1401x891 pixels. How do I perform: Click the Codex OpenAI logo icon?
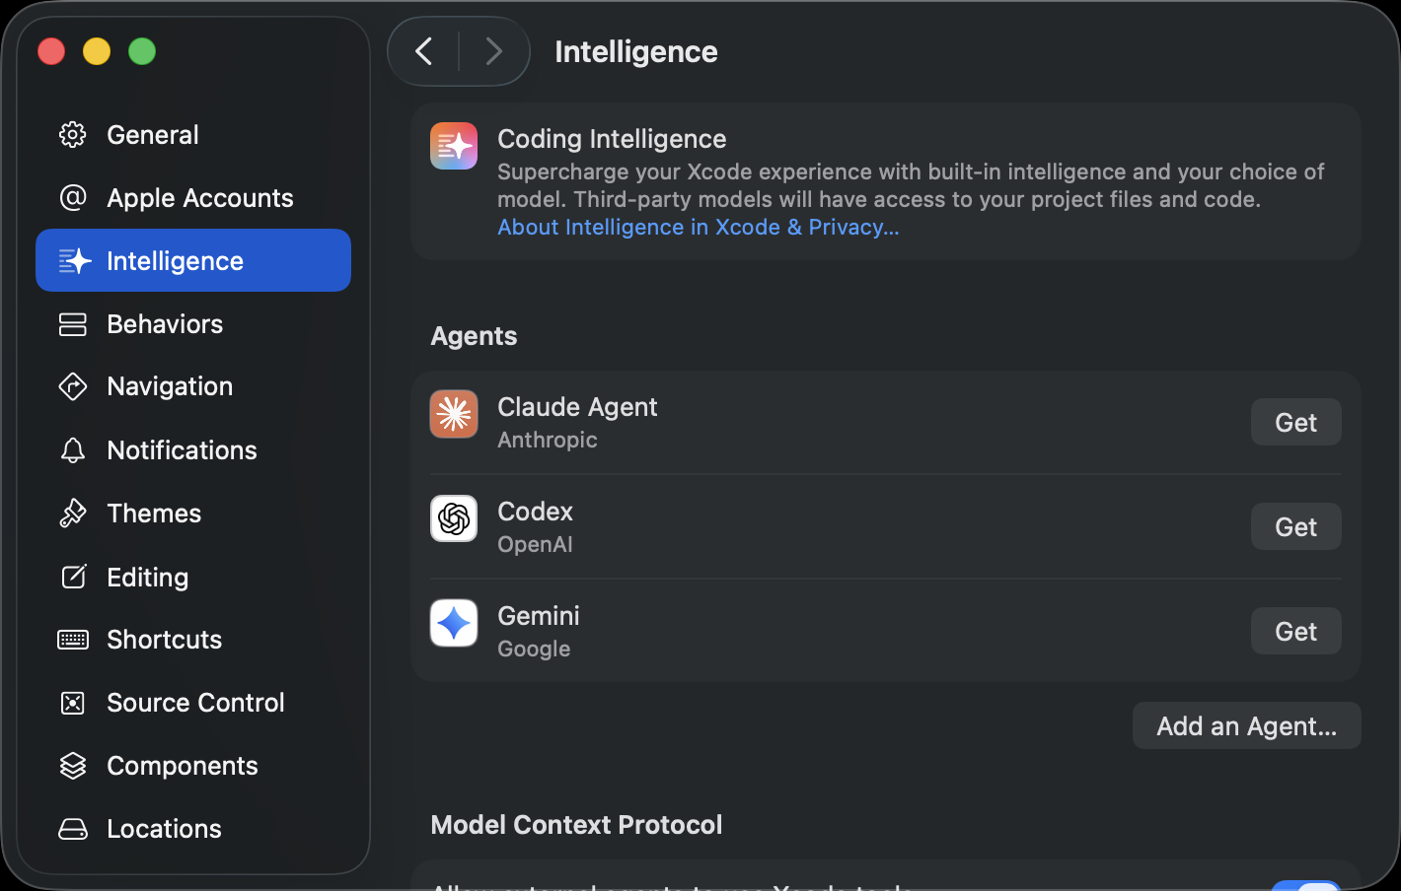[x=454, y=518]
